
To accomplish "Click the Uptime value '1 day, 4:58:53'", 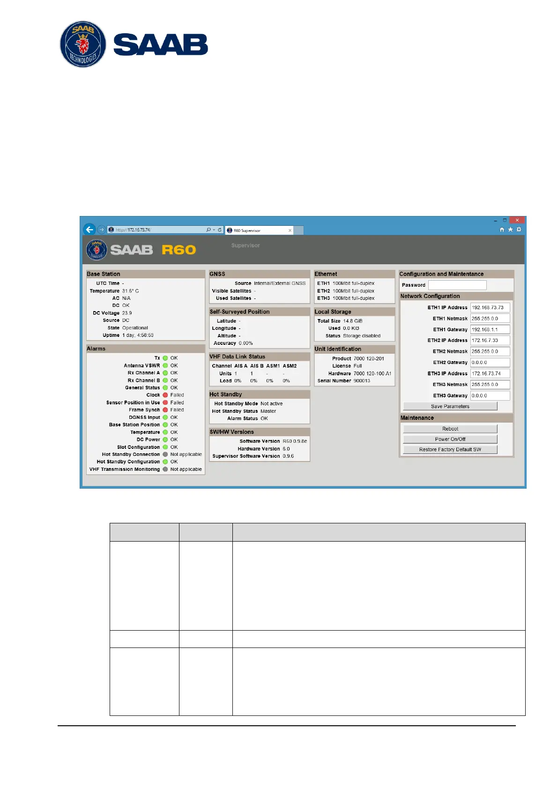I will (x=138, y=335).
